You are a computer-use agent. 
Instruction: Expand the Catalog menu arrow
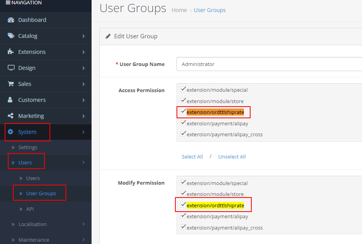click(x=83, y=36)
